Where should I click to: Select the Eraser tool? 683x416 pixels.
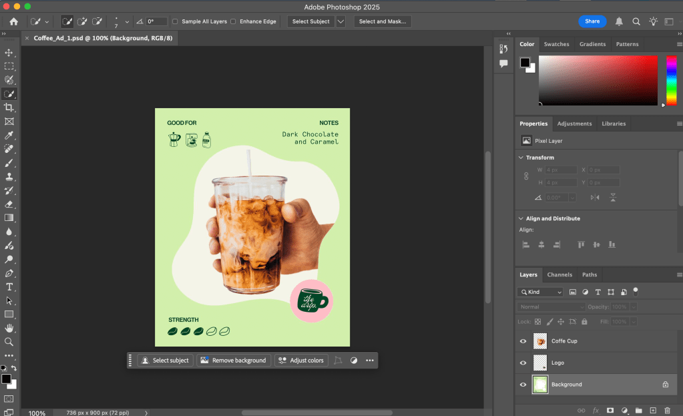coord(9,204)
